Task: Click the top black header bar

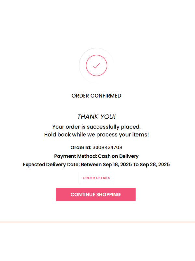Action: click(97, 18)
